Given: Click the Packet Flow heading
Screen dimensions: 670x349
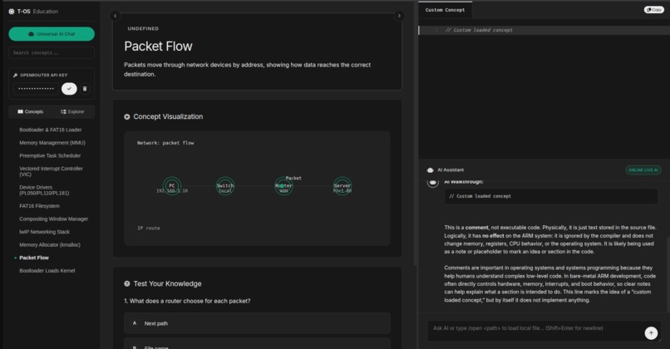Looking at the screenshot, I should (158, 47).
